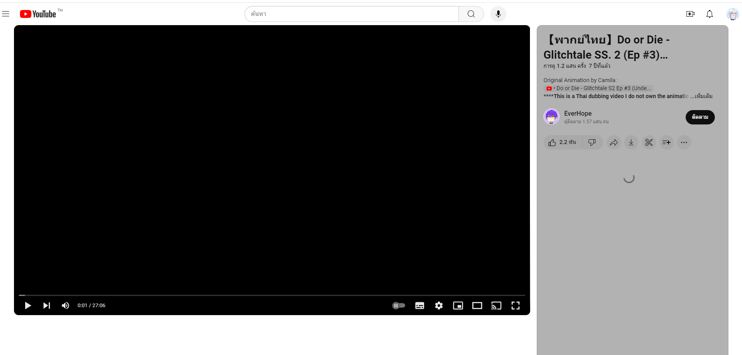The width and height of the screenshot is (742, 355).
Task: Open EverHope channel avatar
Action: 552,116
